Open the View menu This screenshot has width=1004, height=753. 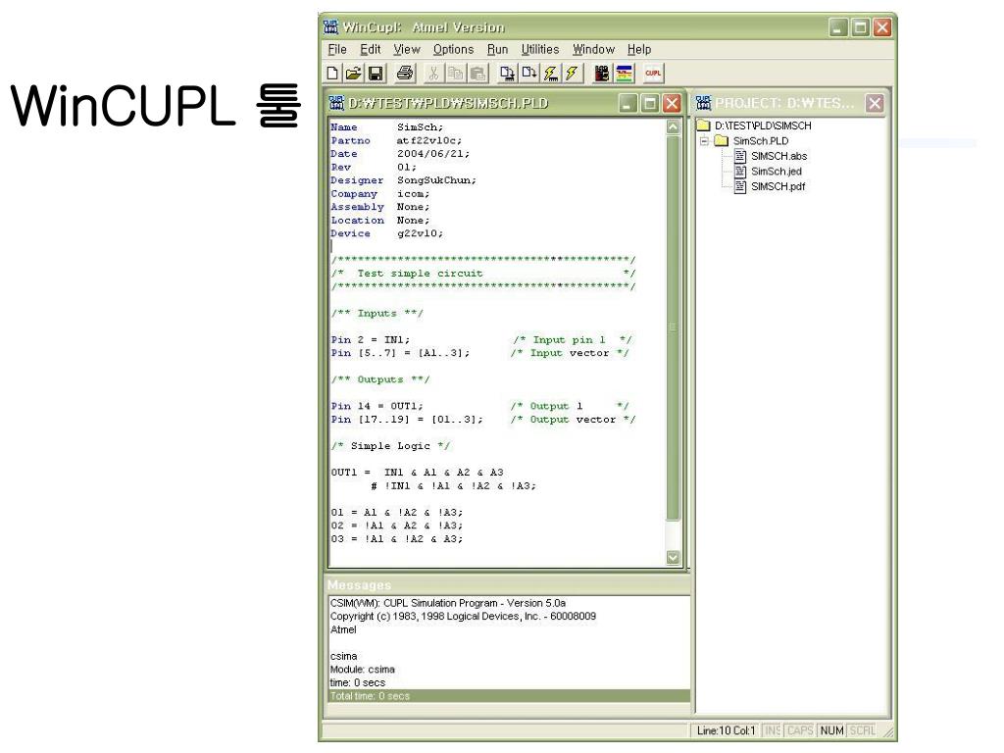[x=407, y=49]
